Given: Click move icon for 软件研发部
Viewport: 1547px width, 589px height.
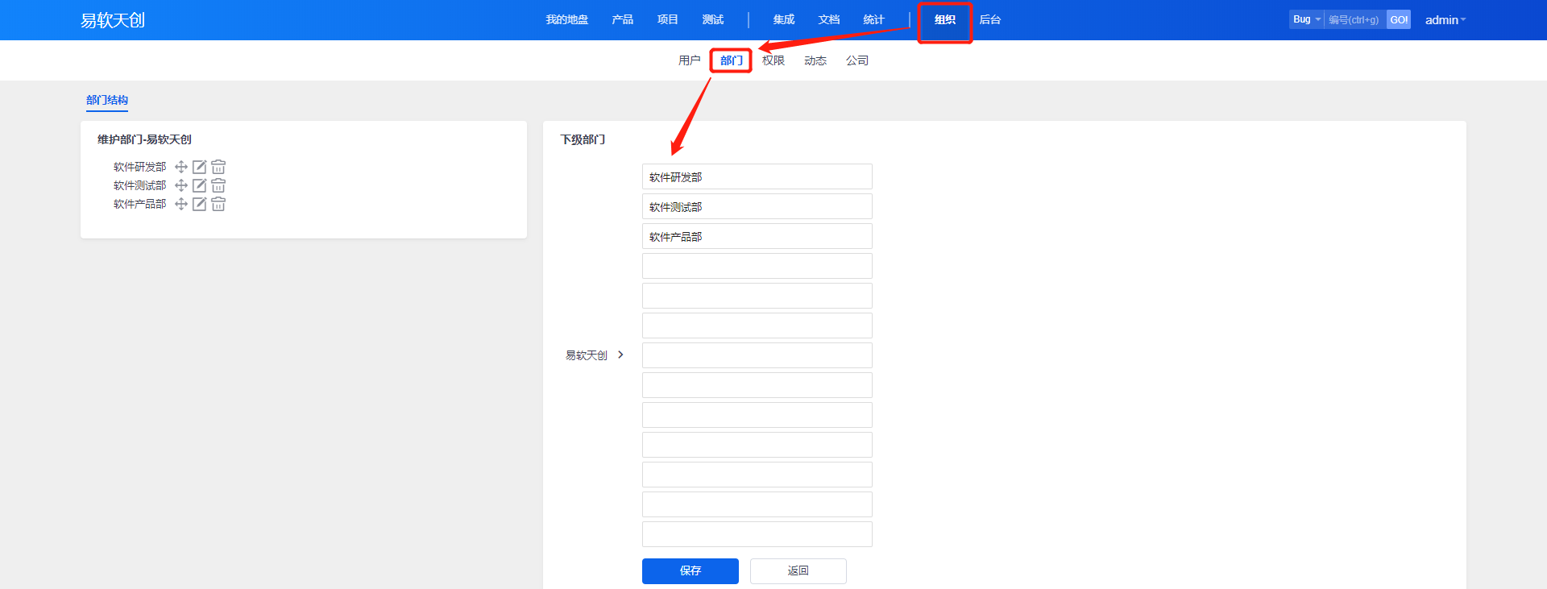Looking at the screenshot, I should coord(181,167).
